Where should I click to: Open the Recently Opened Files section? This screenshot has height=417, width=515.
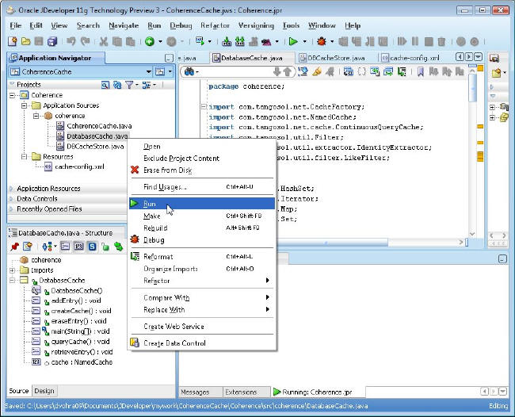tap(49, 209)
